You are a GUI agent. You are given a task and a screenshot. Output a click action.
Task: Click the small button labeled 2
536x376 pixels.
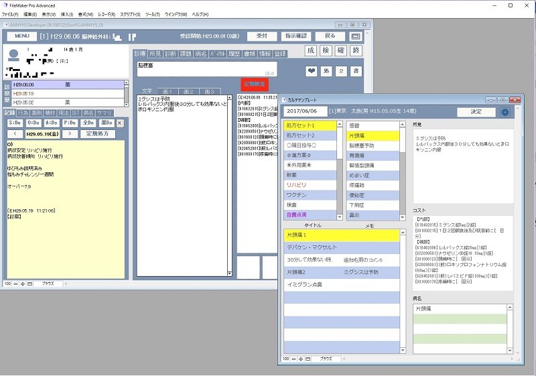click(x=341, y=71)
